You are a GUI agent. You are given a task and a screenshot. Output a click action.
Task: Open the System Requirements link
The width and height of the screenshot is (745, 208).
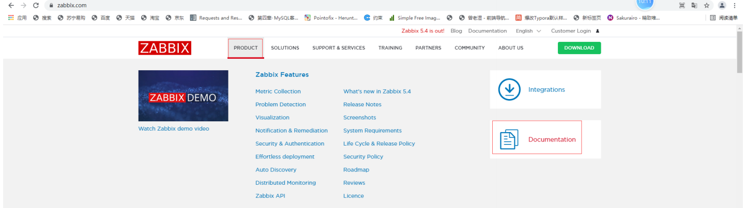click(372, 131)
